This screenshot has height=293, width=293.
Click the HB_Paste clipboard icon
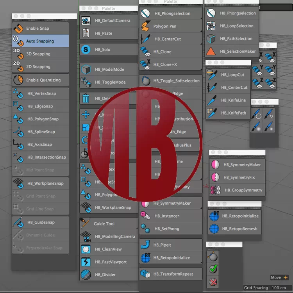[x=86, y=33]
